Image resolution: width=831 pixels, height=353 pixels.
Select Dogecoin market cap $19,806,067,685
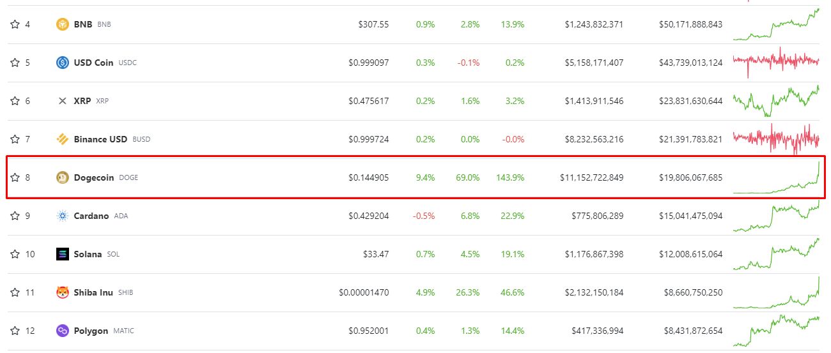pos(691,177)
